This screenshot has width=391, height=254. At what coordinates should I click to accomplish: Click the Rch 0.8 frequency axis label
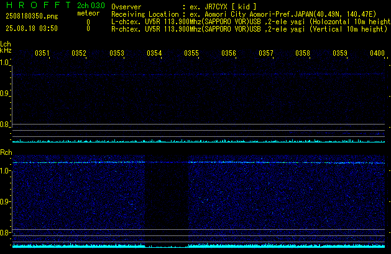(x=4, y=233)
